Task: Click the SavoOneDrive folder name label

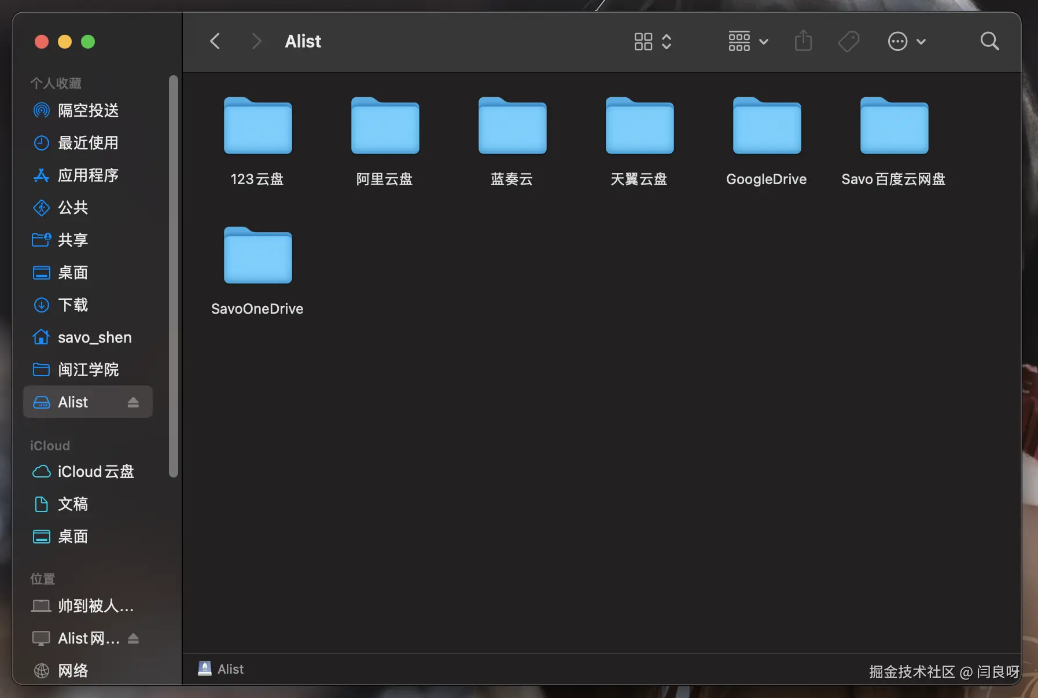Action: click(x=257, y=309)
